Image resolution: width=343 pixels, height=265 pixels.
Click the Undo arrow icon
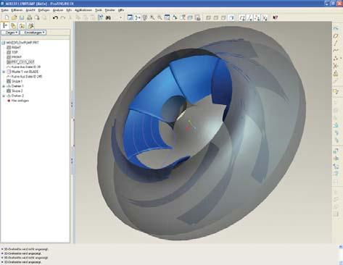coord(55,17)
